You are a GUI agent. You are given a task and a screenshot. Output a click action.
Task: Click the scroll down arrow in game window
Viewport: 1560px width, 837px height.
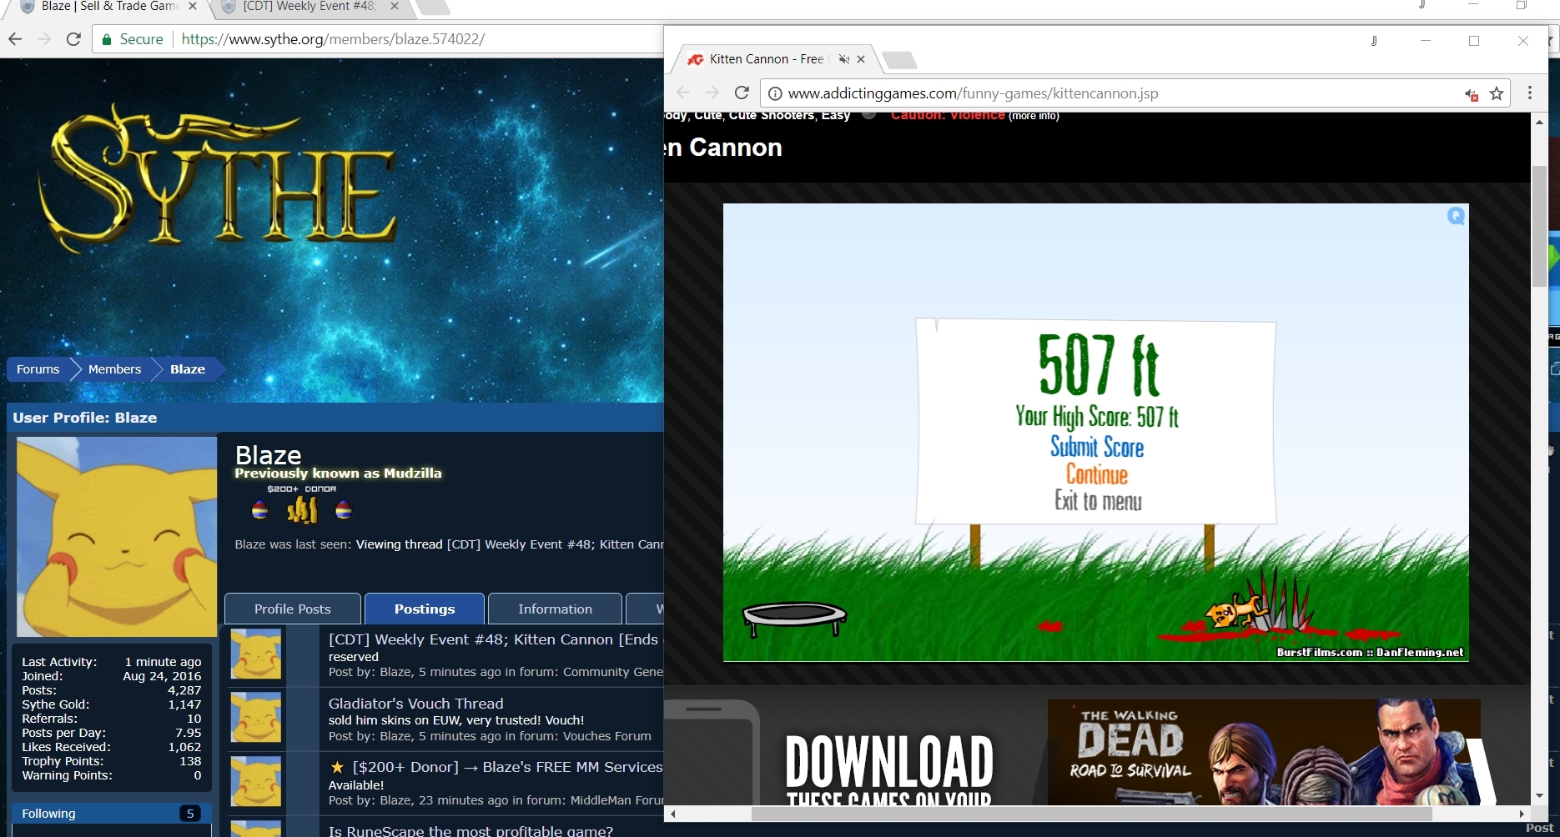point(1539,796)
